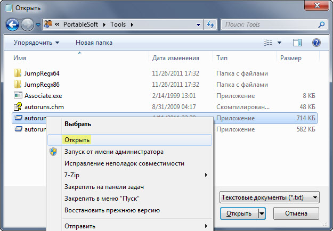Image resolution: width=333 pixels, height=231 pixels.
Task: Click the Associate.exe application icon
Action: pyautogui.click(x=18, y=95)
